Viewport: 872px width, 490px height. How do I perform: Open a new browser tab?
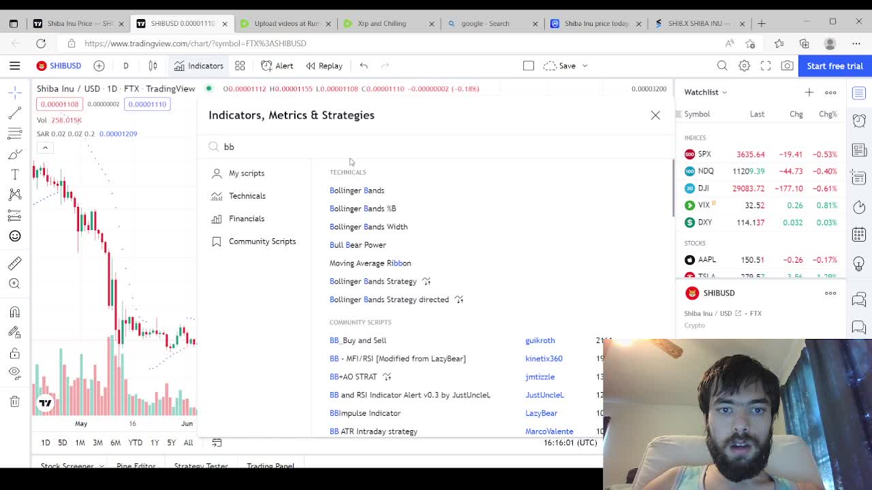[x=762, y=23]
